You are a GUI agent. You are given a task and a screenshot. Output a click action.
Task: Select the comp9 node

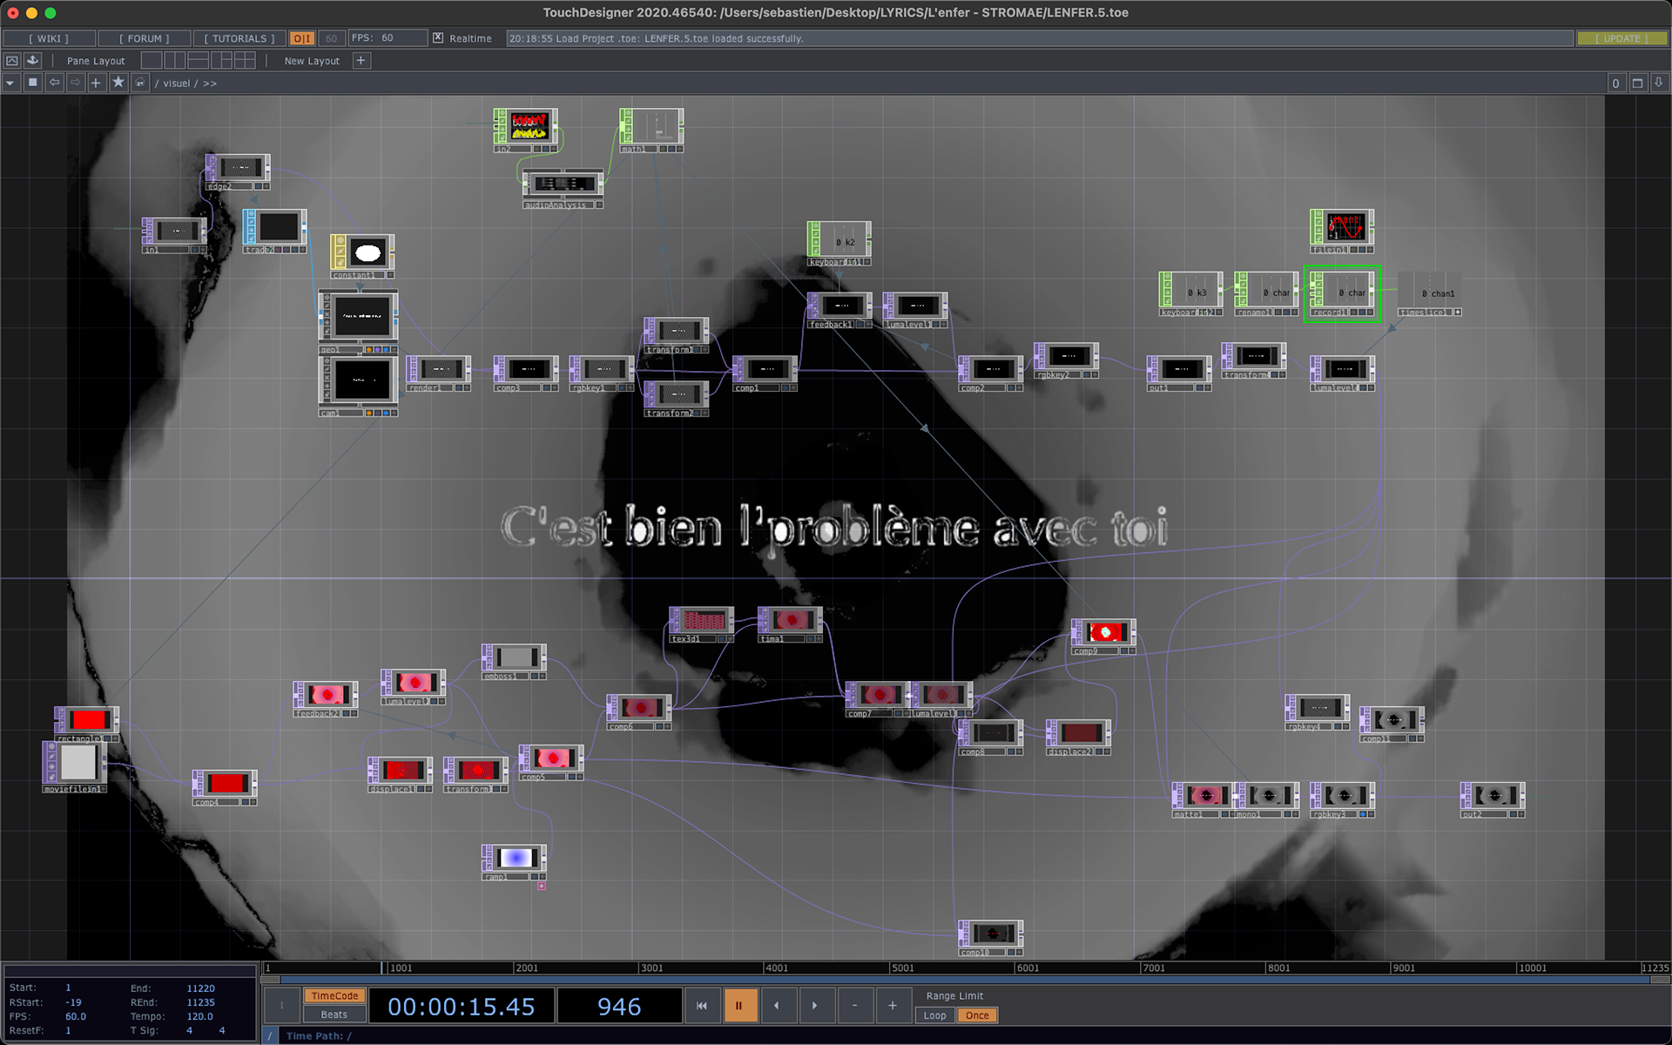tap(1102, 637)
